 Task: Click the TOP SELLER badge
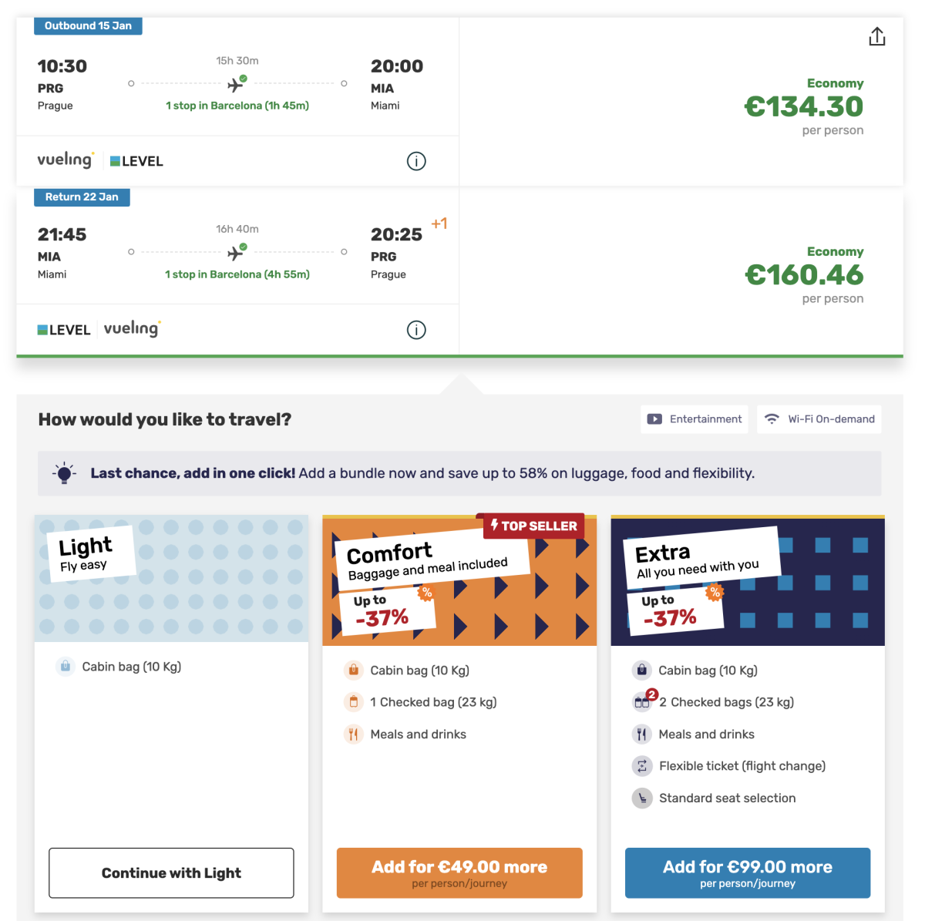pos(534,526)
